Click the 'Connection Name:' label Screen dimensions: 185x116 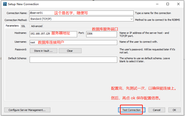pyautogui.click(x=17, y=13)
